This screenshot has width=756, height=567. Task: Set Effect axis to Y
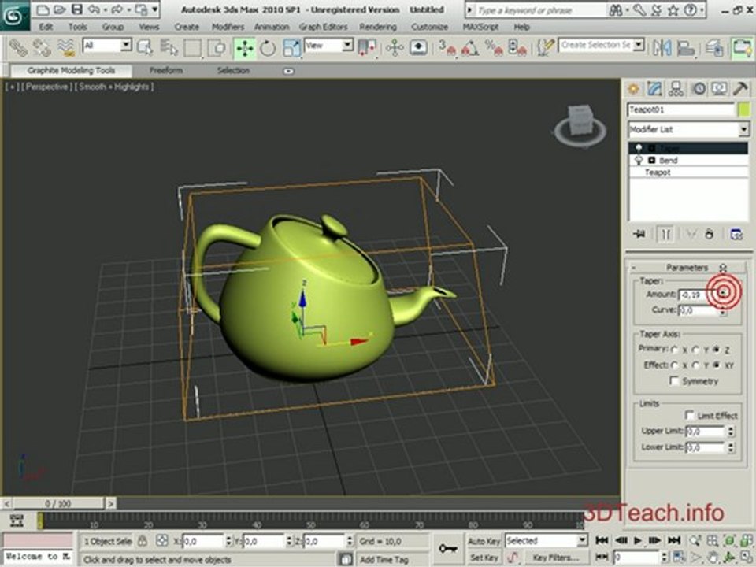click(x=695, y=365)
